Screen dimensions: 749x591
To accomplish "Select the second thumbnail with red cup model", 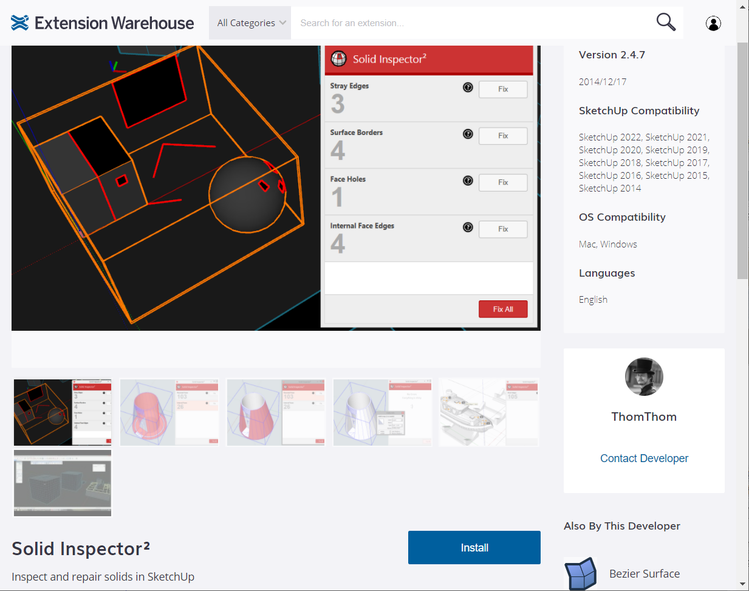I will coord(169,412).
